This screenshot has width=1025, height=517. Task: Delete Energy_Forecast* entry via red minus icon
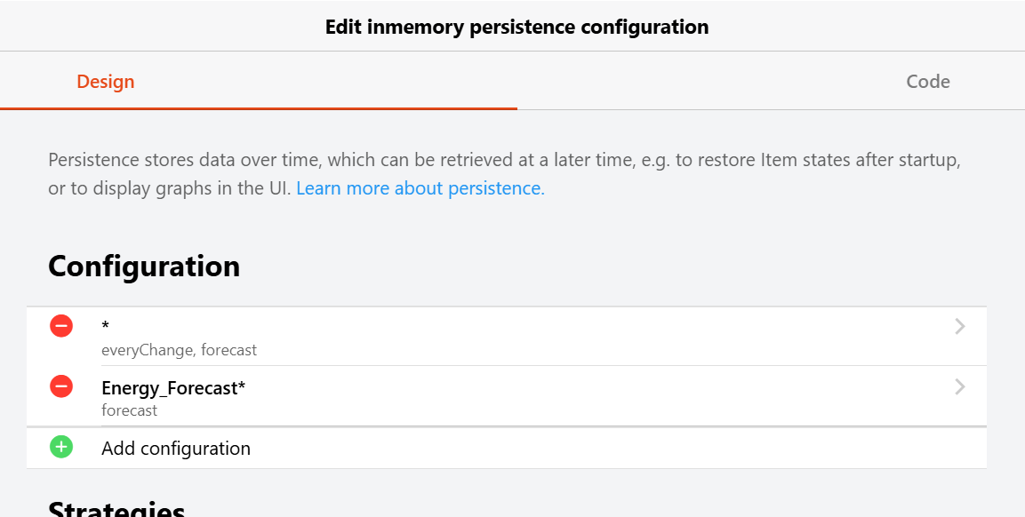pyautogui.click(x=61, y=386)
